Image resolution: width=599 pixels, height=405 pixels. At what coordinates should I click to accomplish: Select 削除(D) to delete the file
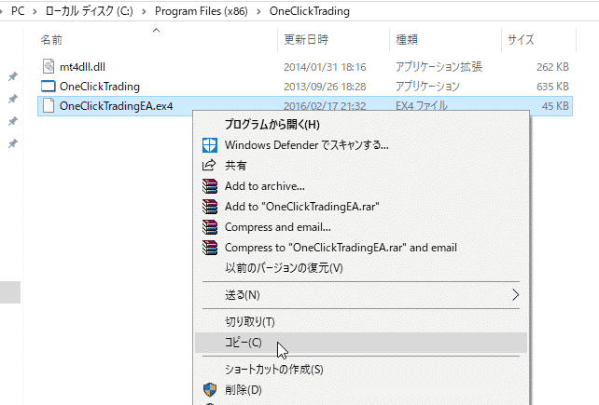361,390
